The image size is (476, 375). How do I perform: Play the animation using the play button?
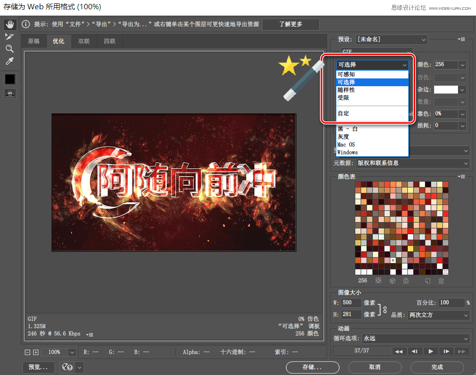(430, 351)
